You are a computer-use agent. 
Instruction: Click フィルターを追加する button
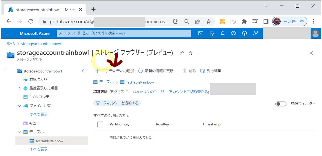(117, 103)
